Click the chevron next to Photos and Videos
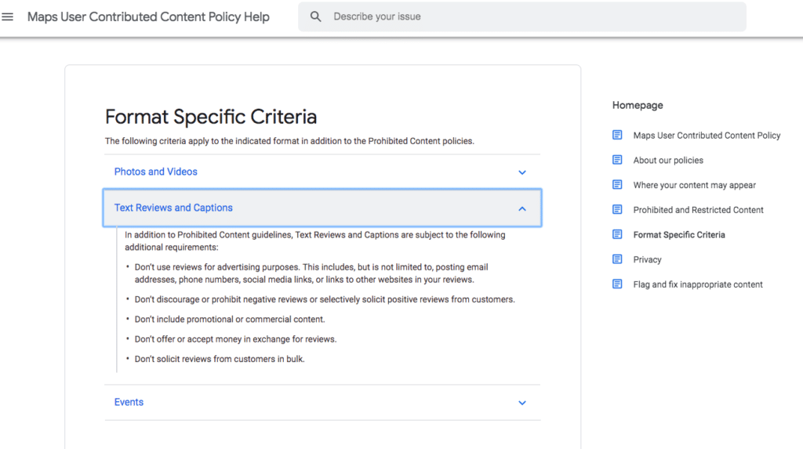The height and width of the screenshot is (449, 803). 521,172
